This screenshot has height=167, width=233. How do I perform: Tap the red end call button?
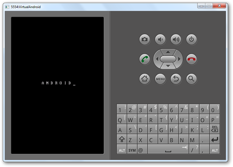(x=191, y=59)
